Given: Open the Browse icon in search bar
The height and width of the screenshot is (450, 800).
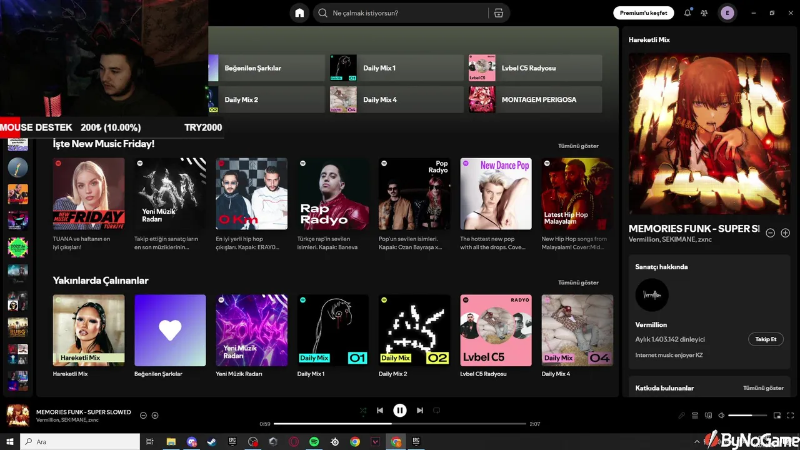Looking at the screenshot, I should point(498,13).
